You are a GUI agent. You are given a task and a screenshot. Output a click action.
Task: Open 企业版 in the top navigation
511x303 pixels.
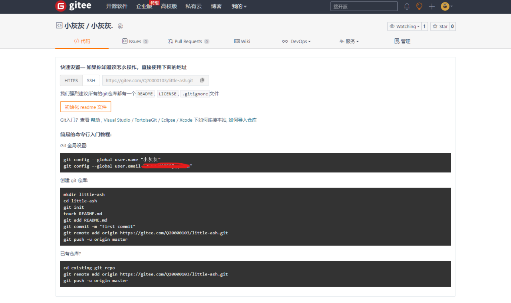pos(144,6)
